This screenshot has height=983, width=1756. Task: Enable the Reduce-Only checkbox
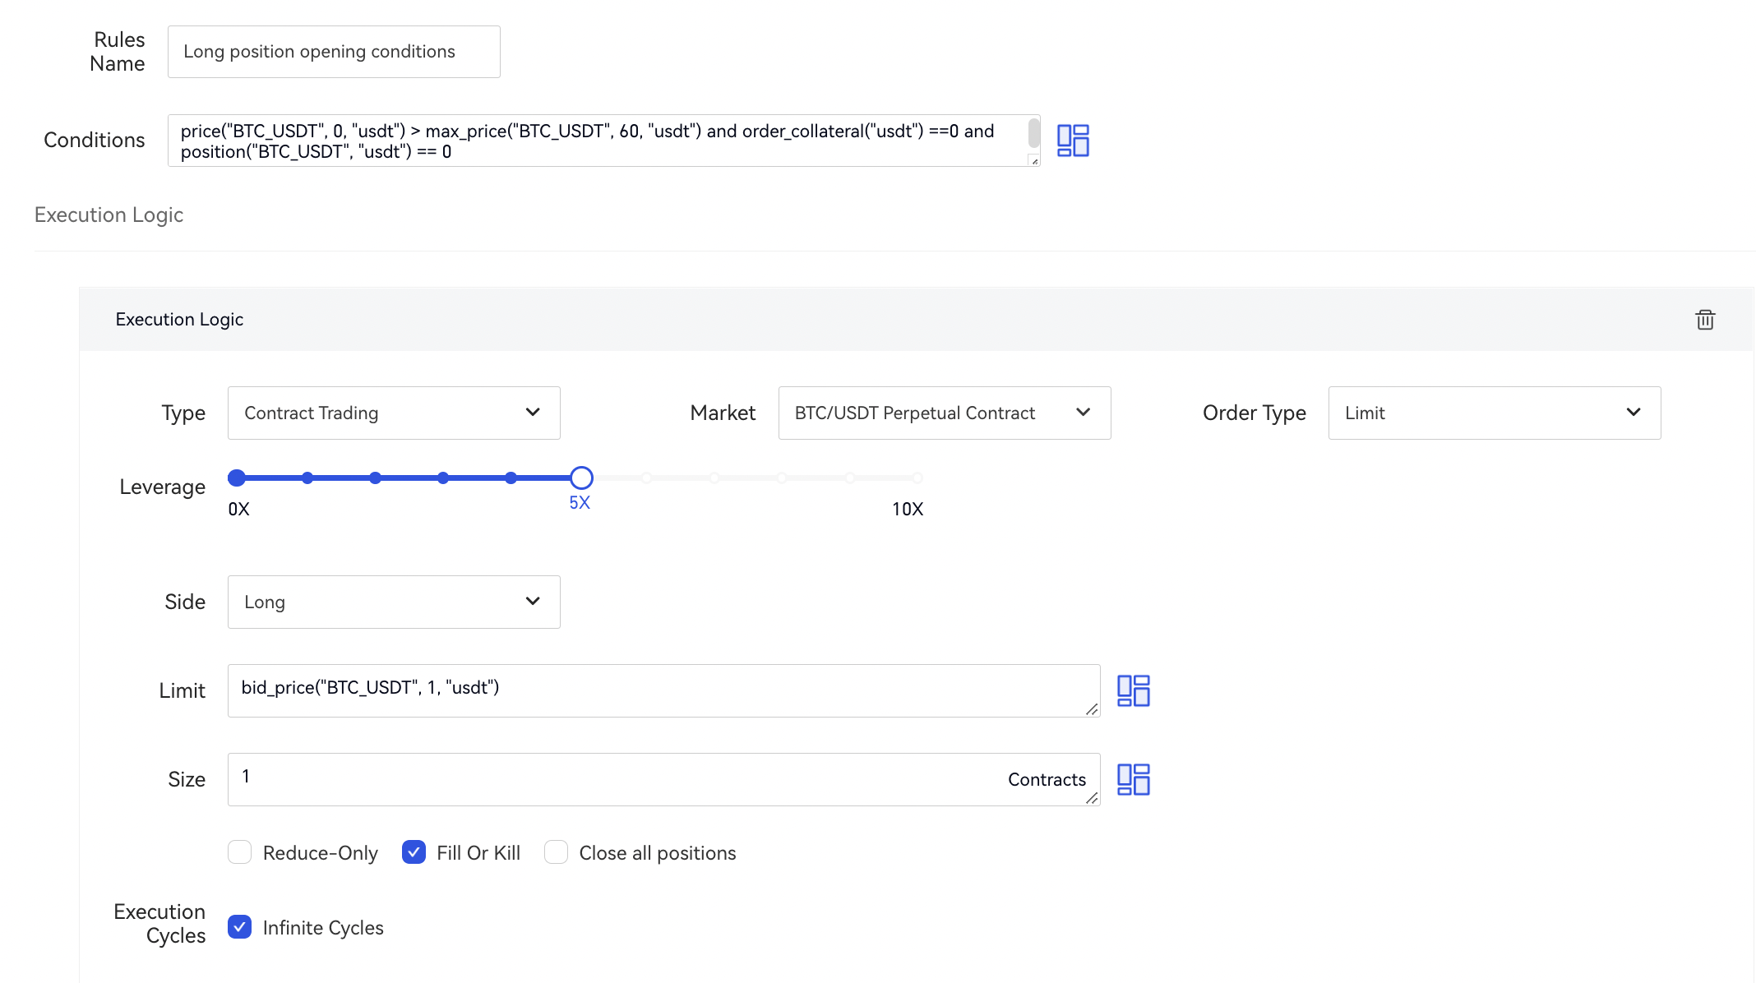pos(240,852)
